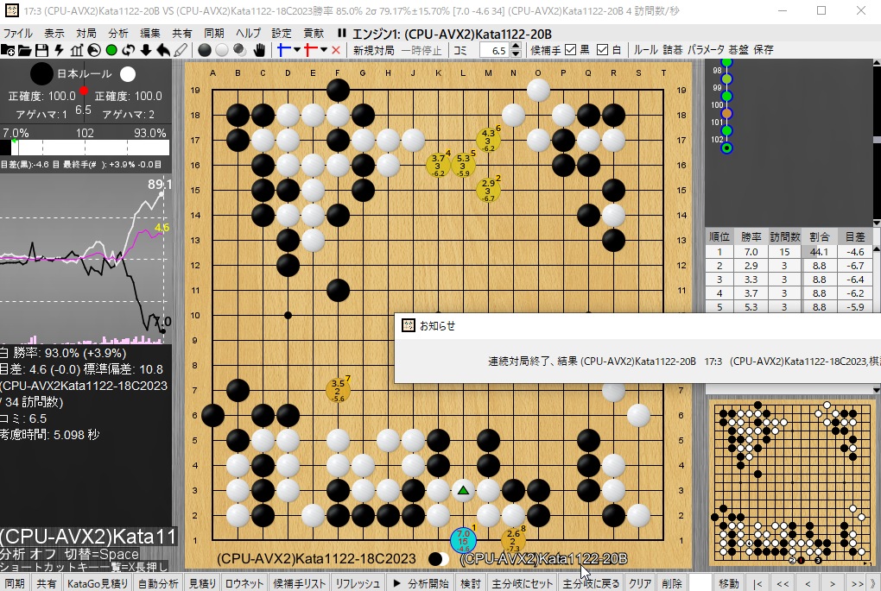The image size is (881, 591).
Task: Increase komi with the up stepper arrow
Action: 516,47
